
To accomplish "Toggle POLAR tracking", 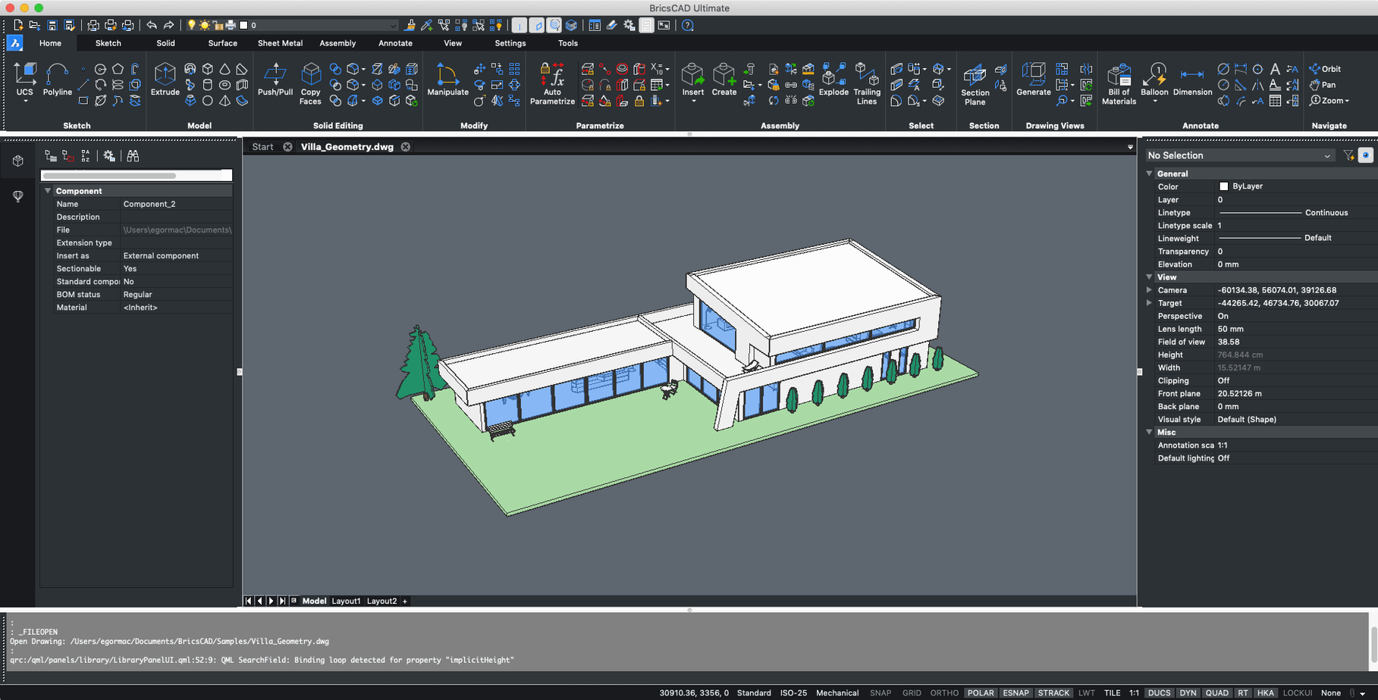I will coord(981,692).
